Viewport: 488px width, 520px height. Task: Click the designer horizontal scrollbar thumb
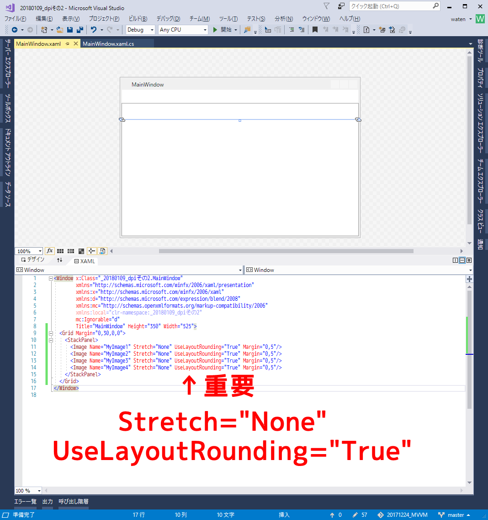pos(286,251)
